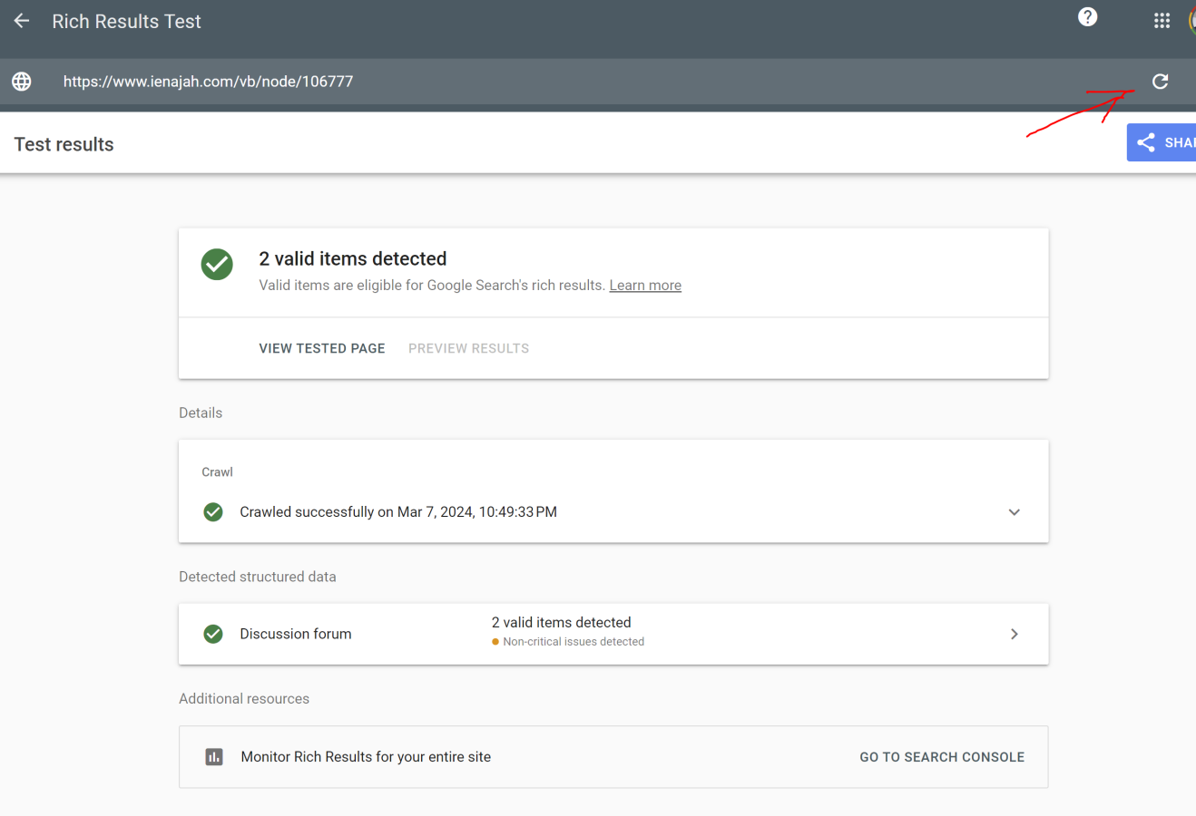Click the green check icon beside Discussion forum
The height and width of the screenshot is (816, 1196).
pyautogui.click(x=213, y=634)
